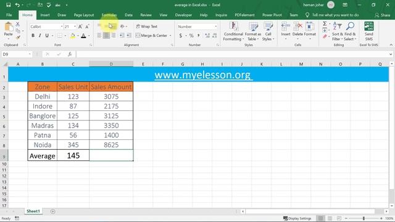Viewport: 395px width, 222px height.
Task: Open the Name Box dropdown arrow
Action: coord(30,54)
